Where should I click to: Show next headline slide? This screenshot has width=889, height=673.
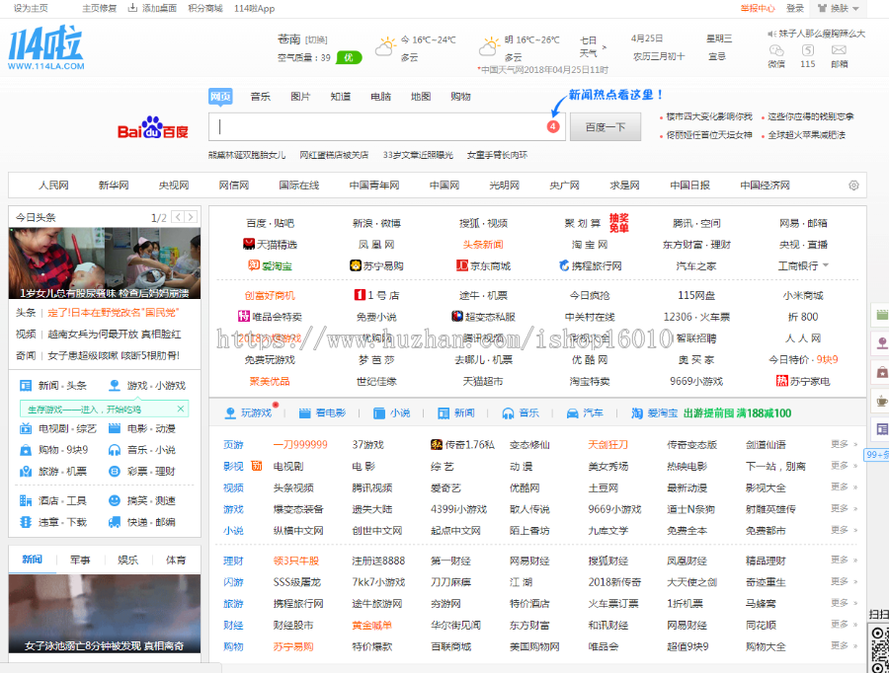click(x=191, y=217)
